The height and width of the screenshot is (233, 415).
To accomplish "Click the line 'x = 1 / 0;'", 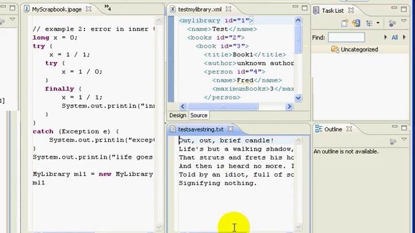I will 82,72.
